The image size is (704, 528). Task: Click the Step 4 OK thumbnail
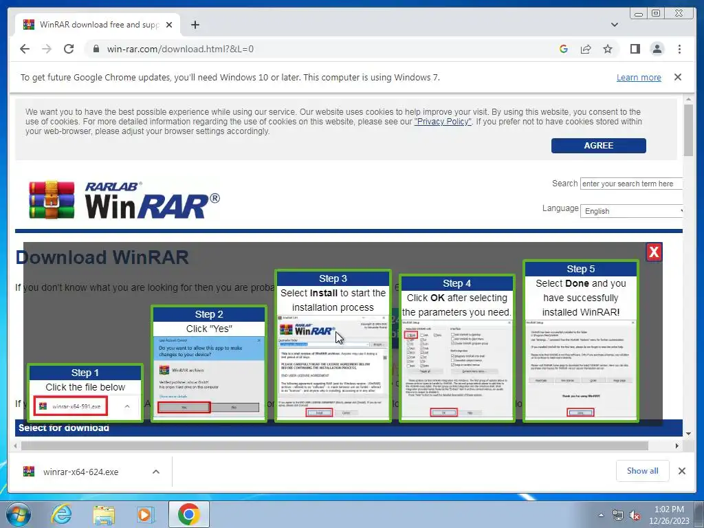(x=456, y=349)
